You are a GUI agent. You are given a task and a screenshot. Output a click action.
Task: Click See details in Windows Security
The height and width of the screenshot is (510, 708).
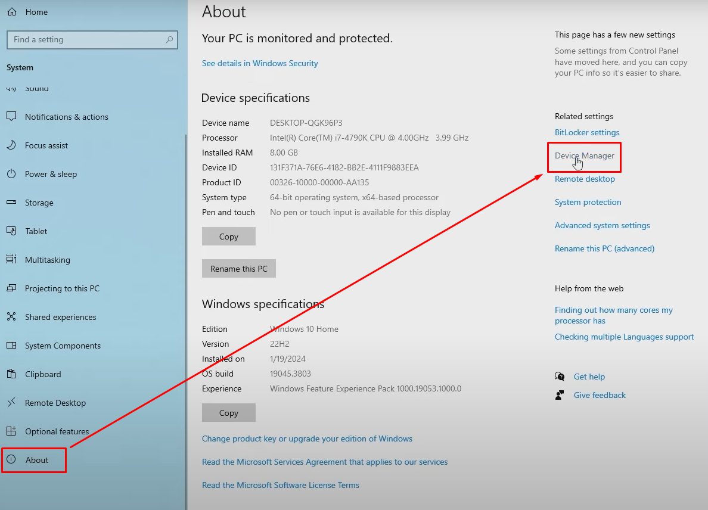(260, 63)
